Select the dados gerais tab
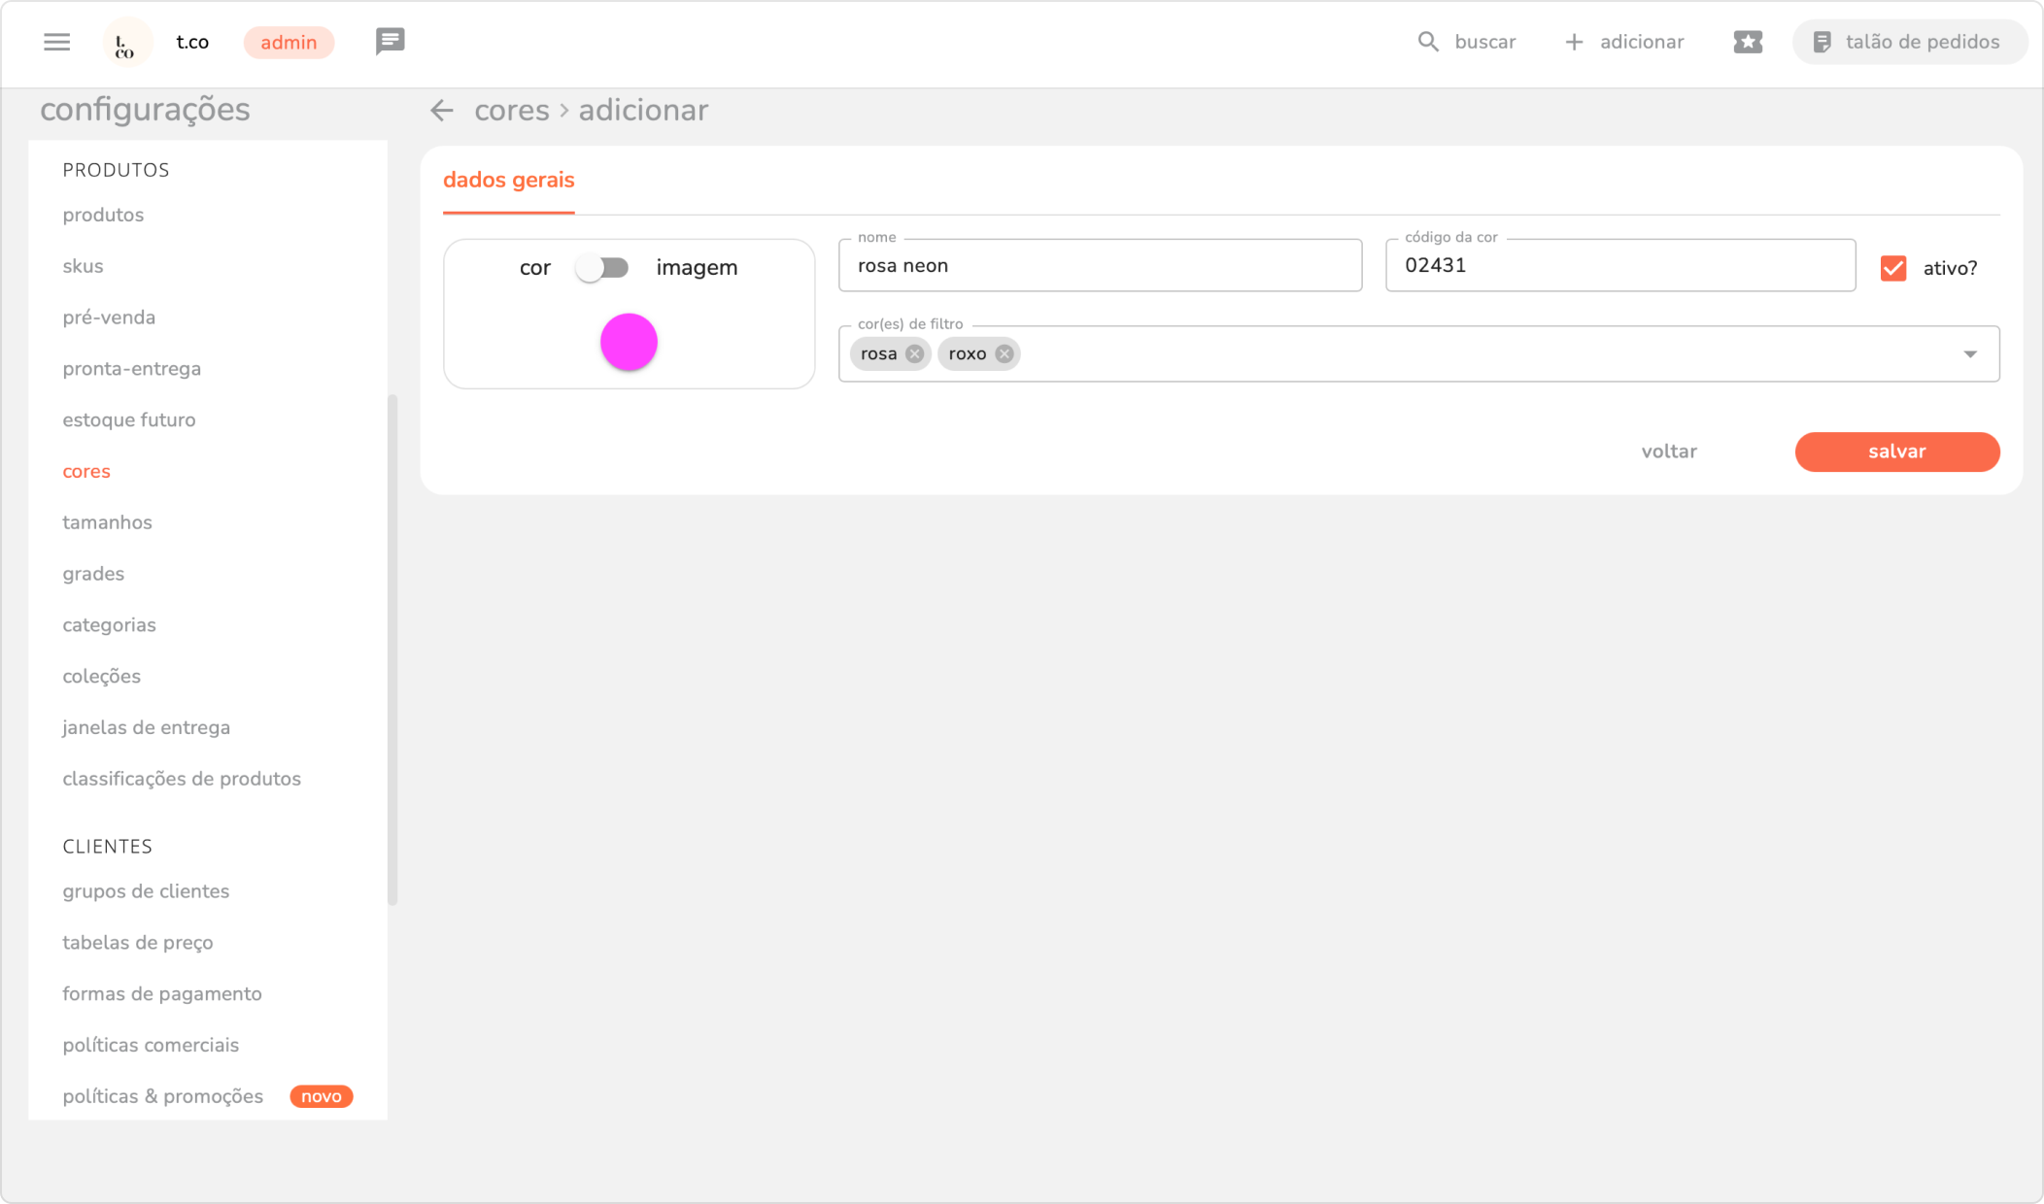 coord(508,181)
